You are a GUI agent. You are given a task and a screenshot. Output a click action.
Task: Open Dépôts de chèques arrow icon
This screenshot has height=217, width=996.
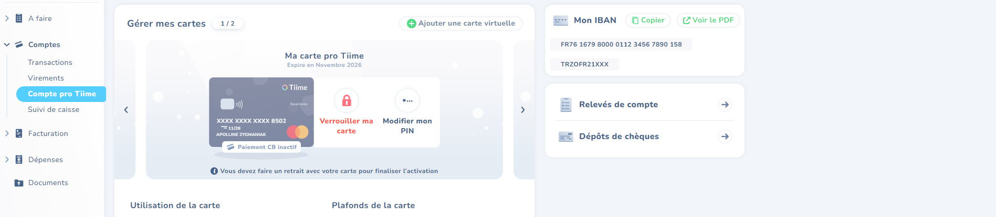pyautogui.click(x=725, y=136)
